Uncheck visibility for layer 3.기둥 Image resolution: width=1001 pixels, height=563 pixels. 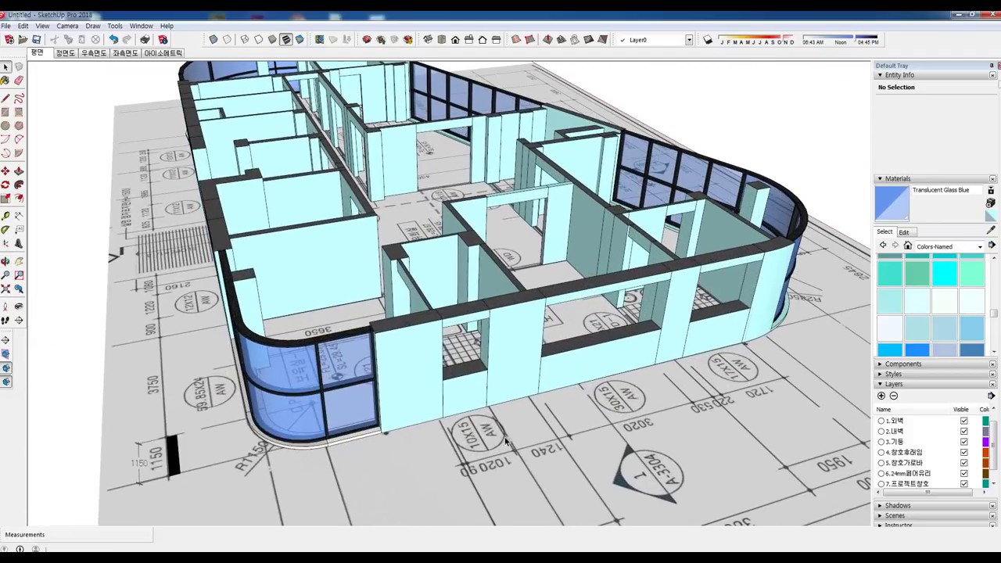[964, 442]
